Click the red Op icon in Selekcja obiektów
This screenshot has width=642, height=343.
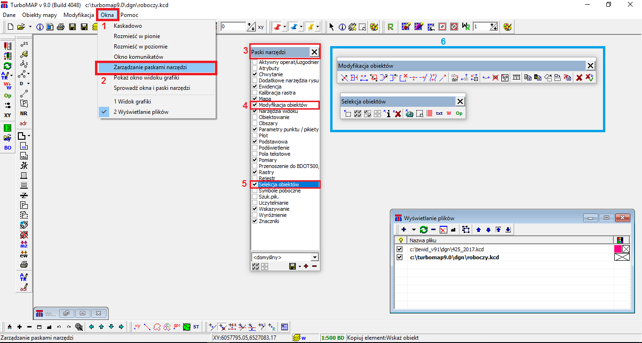pyautogui.click(x=459, y=113)
